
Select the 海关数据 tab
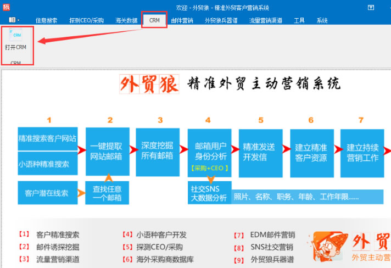pyautogui.click(x=126, y=20)
